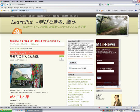Select the LearnPut browser tab

click(x=27, y=11)
